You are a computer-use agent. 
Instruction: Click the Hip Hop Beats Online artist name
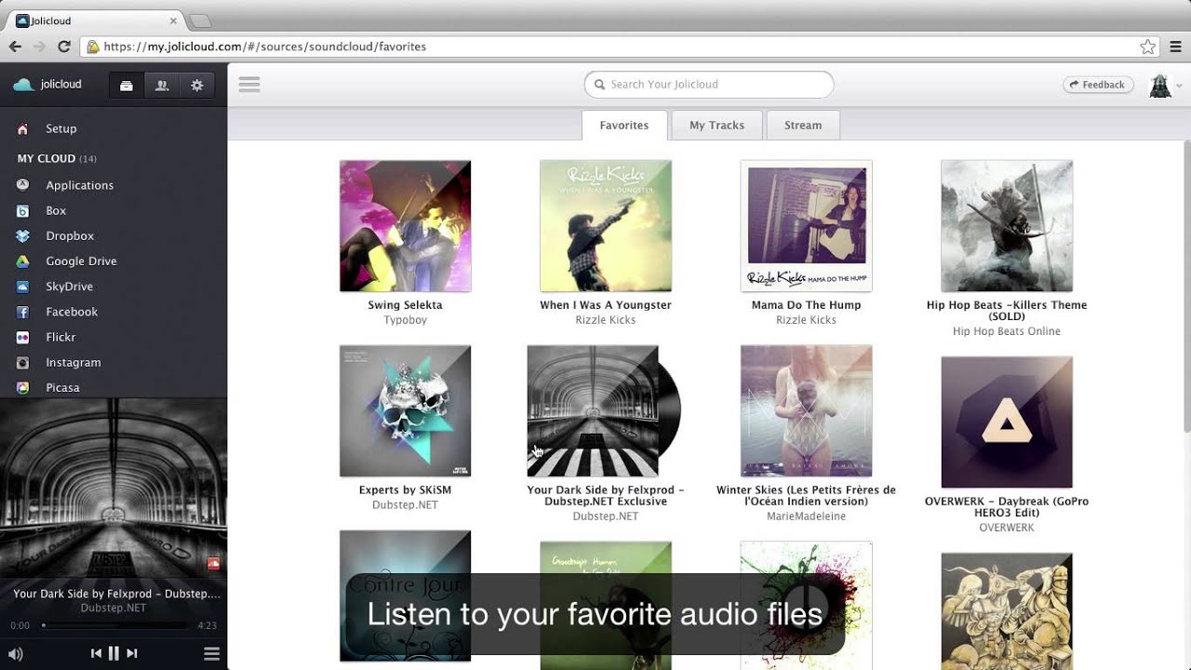click(x=1007, y=331)
